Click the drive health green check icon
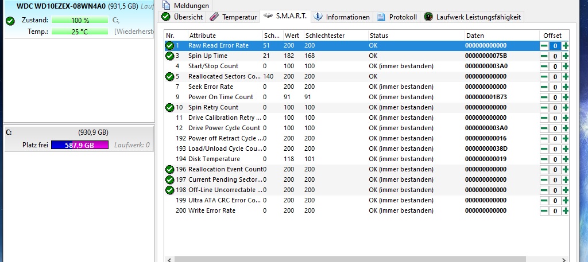This screenshot has width=588, height=262. point(10,21)
